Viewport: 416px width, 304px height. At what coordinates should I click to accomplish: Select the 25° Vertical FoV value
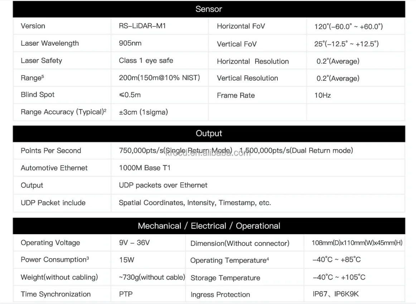click(346, 44)
